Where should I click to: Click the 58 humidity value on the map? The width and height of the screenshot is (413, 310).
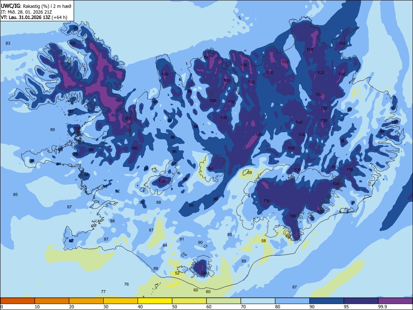(263, 241)
